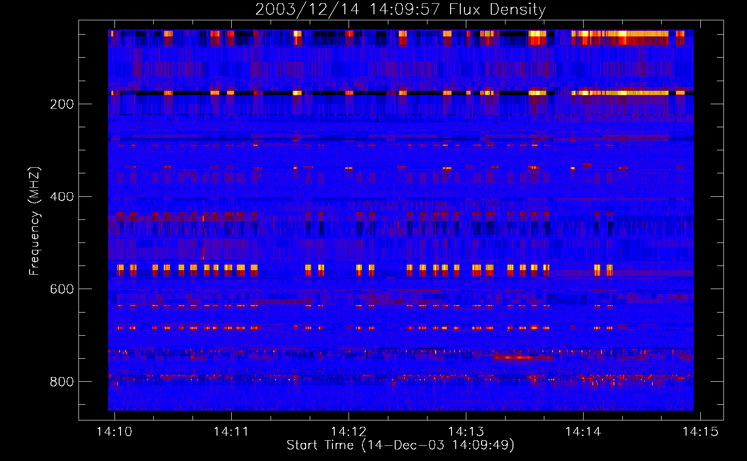Click the 400 frequency tick label

(x=61, y=197)
